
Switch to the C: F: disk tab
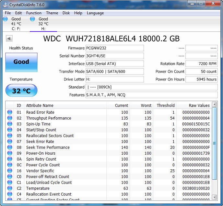click(x=16, y=24)
